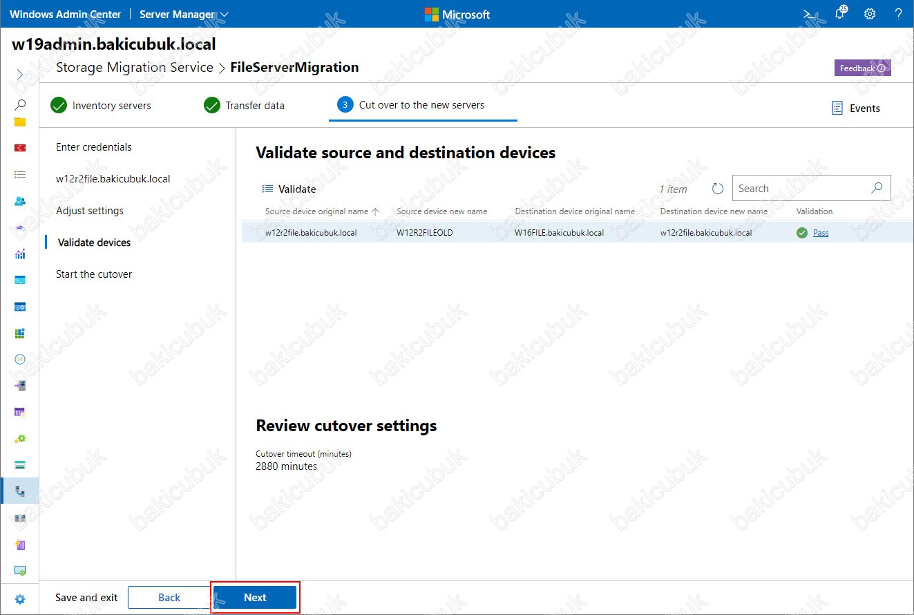The width and height of the screenshot is (914, 615).
Task: Select Validate devices step
Action: click(x=94, y=243)
